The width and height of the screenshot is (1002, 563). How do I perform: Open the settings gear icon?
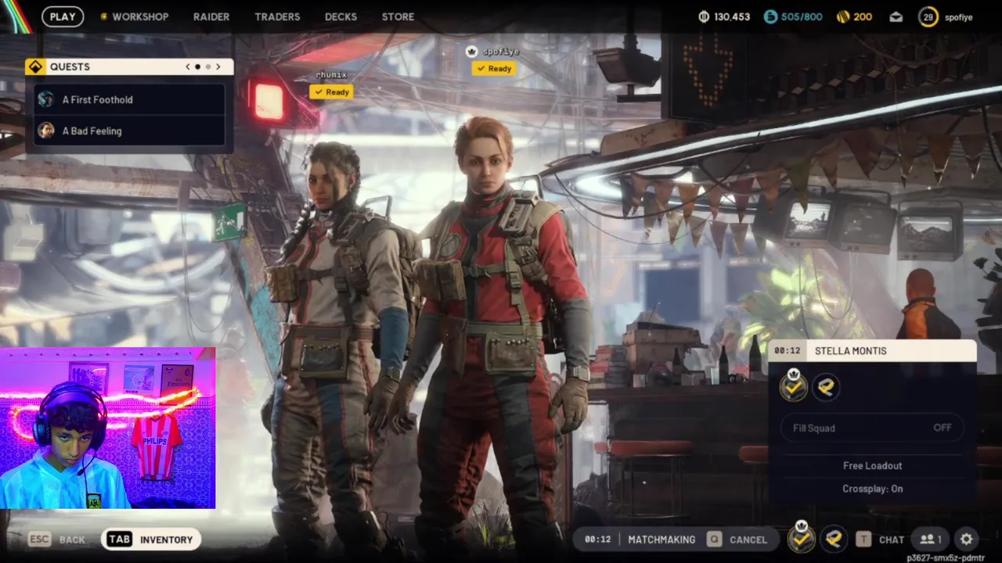[967, 539]
